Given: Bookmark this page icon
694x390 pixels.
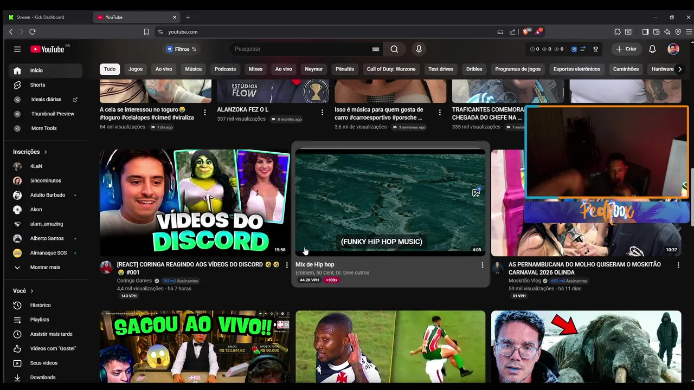Looking at the screenshot, I should coord(146,32).
